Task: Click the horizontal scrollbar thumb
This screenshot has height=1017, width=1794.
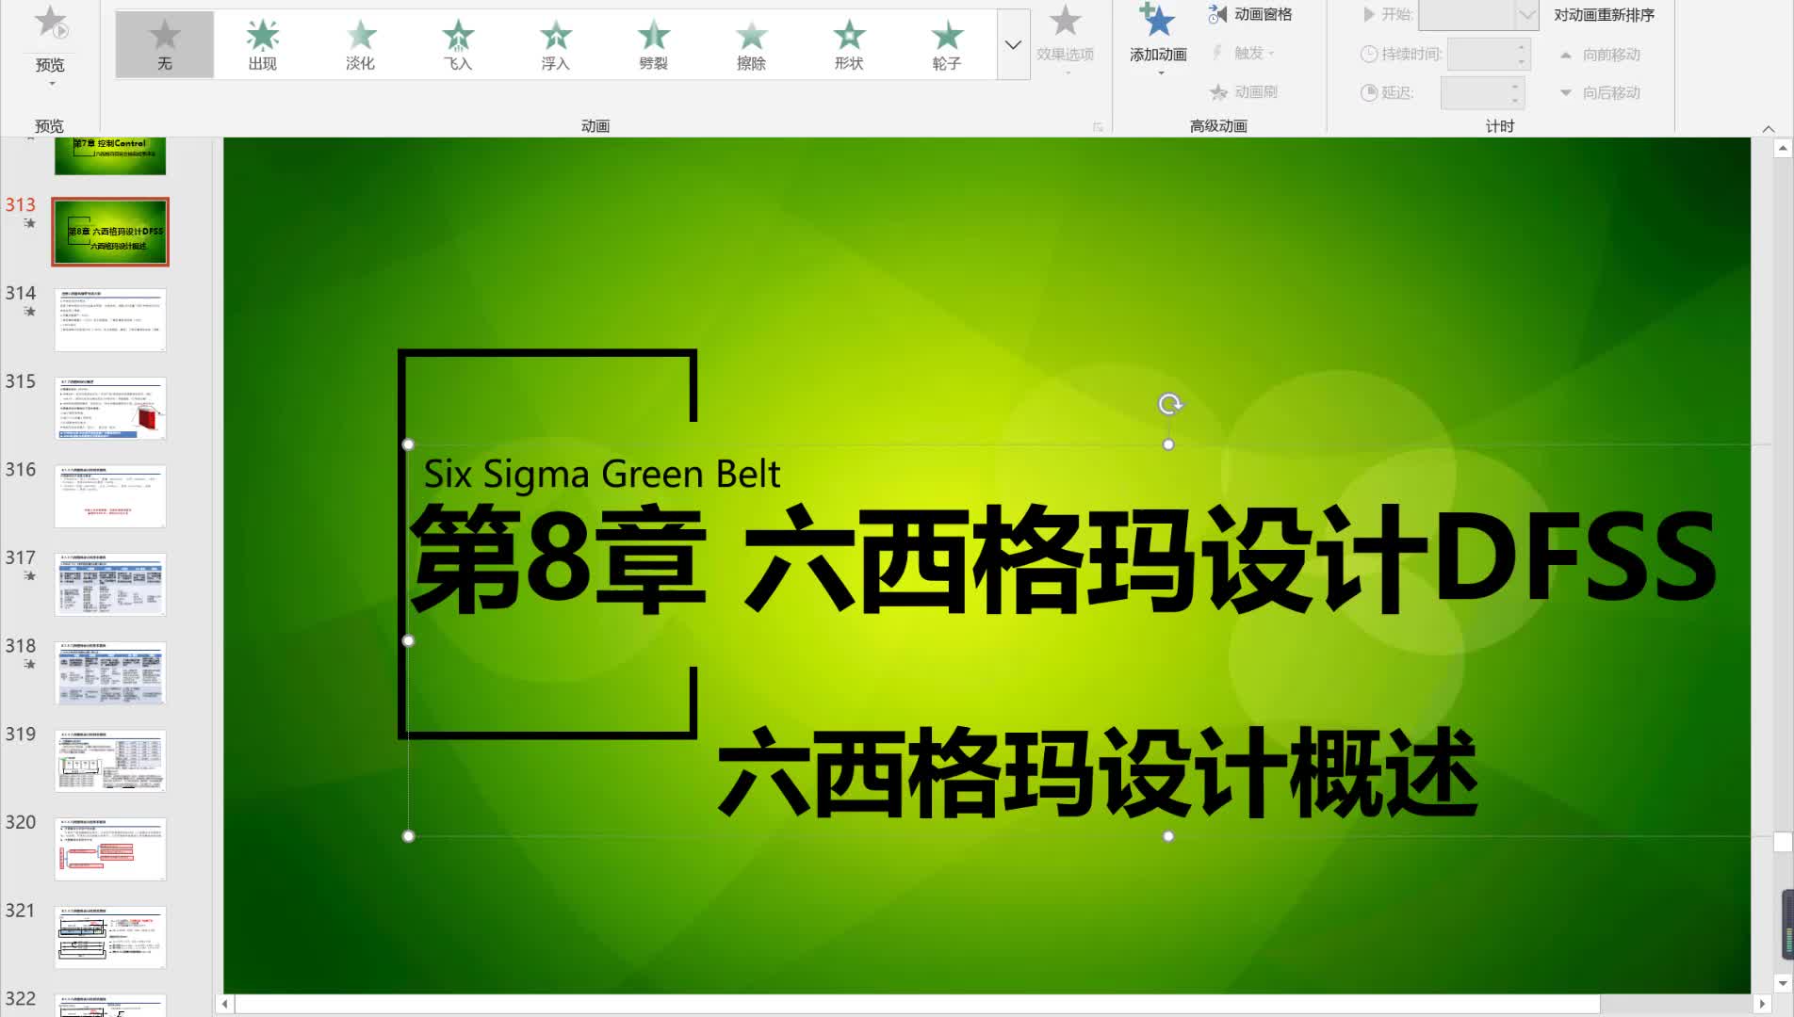Action: (x=917, y=1005)
